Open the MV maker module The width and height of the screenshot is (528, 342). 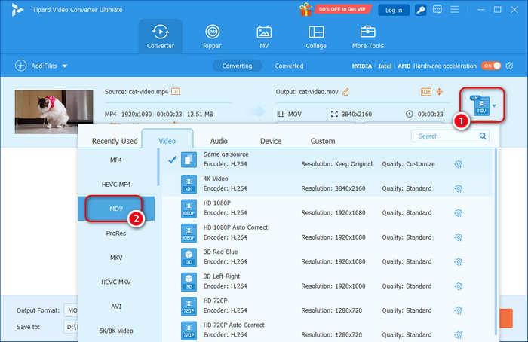pos(264,36)
